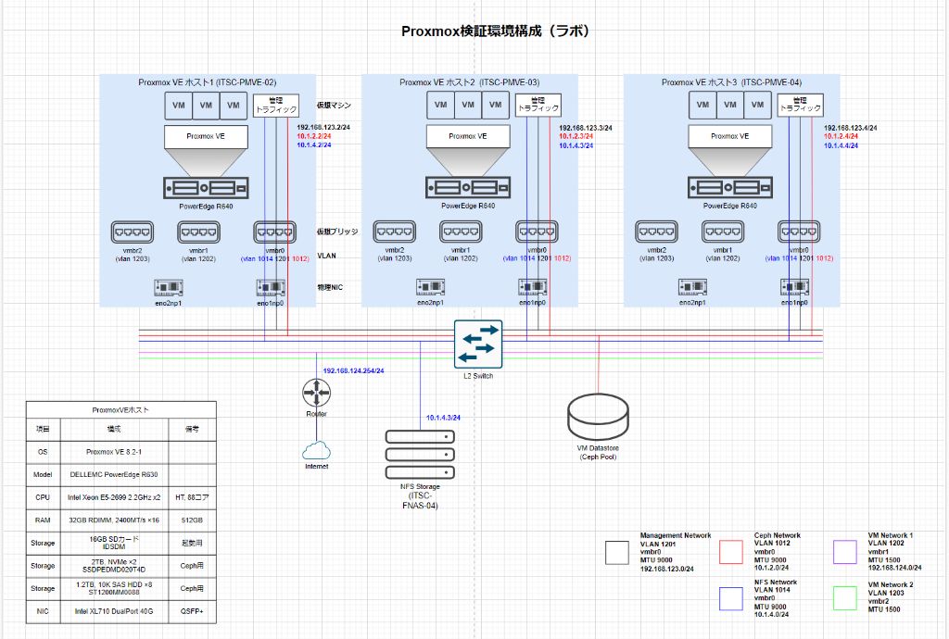Click the 192.168.124.254/24 IP label
The width and height of the screenshot is (949, 639).
(x=352, y=368)
